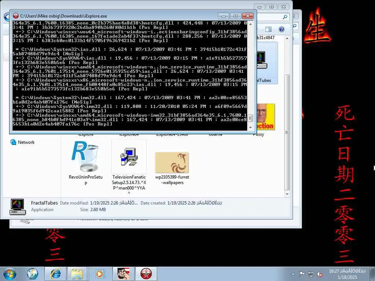Viewport: 375px width, 281px height.
Task: Click the console scrollbar down arrow
Action: (x=250, y=128)
